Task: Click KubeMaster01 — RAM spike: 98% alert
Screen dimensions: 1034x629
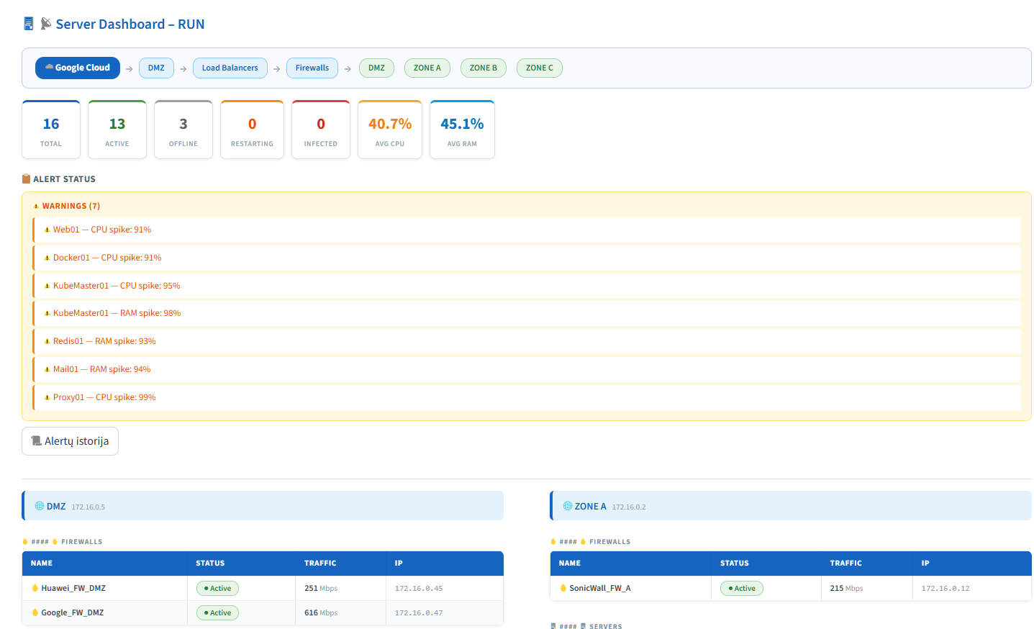Action: [x=527, y=313]
